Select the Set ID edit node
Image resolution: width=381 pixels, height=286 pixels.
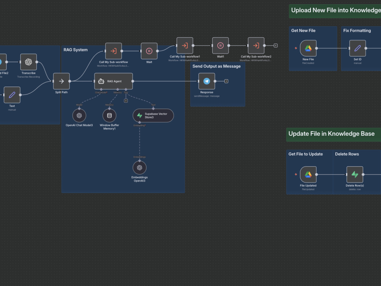point(357,48)
